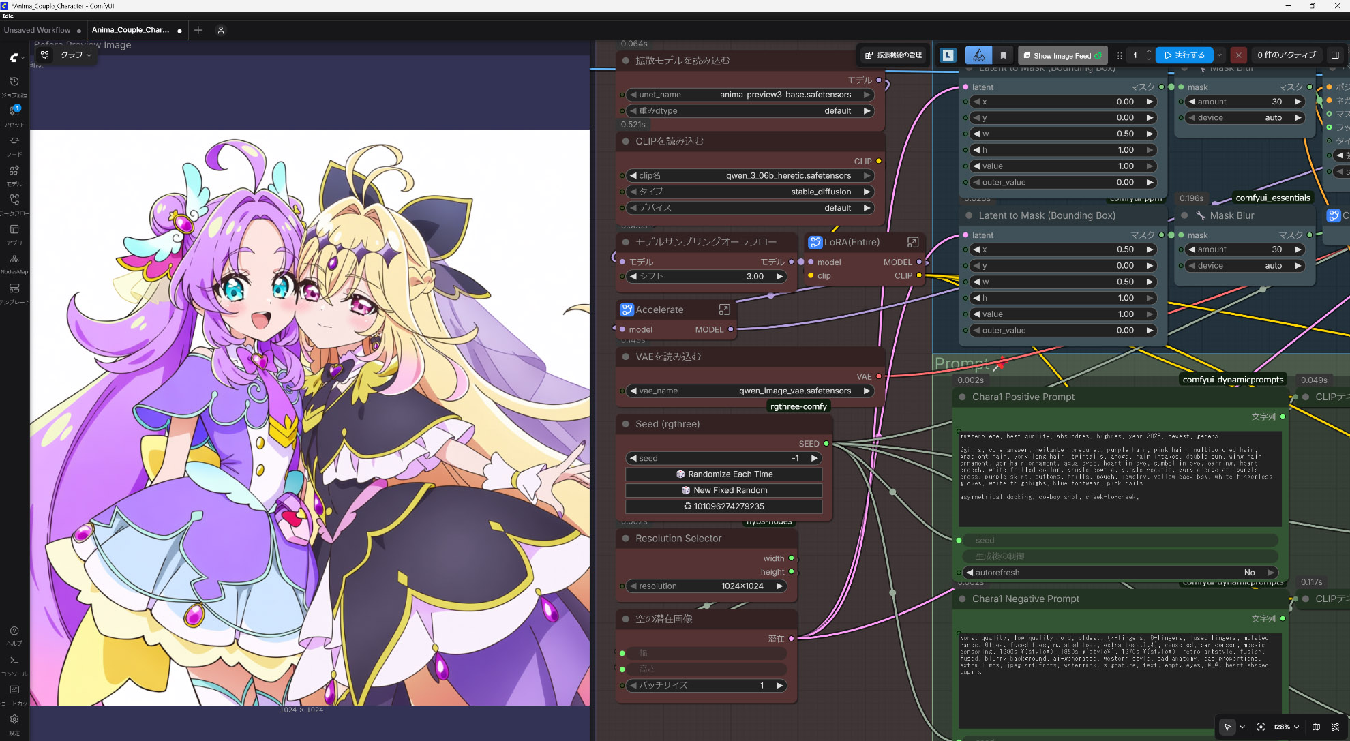The image size is (1350, 741).
Task: Click the fit-view icon beside 128%
Action: (x=1261, y=727)
